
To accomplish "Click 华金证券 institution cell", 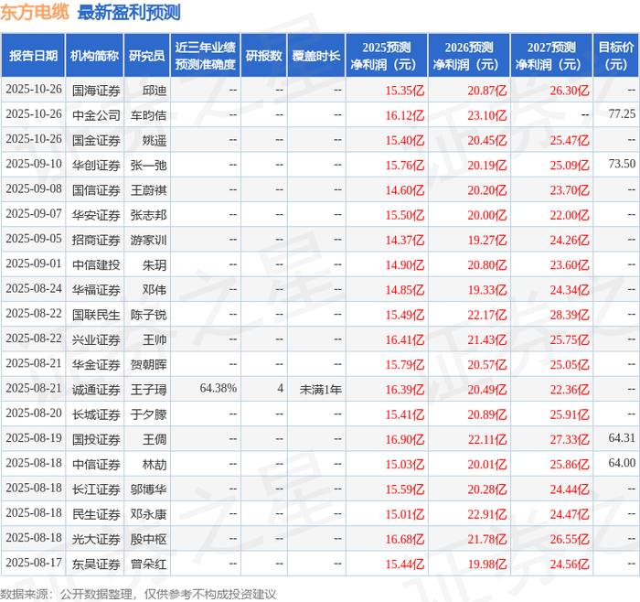I will [96, 364].
